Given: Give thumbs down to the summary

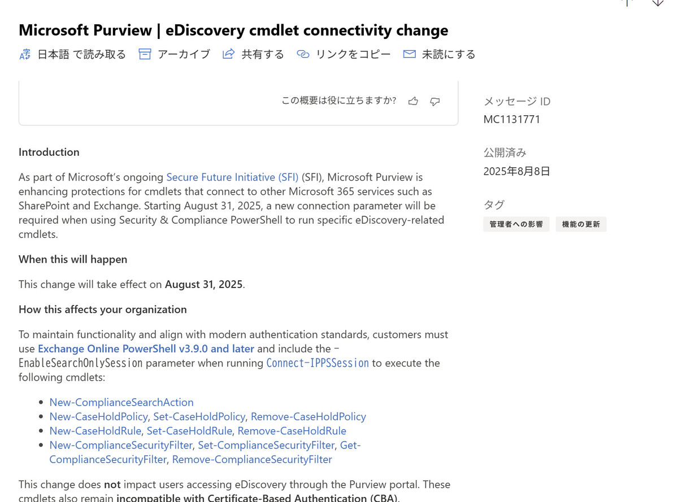Looking at the screenshot, I should [x=435, y=101].
